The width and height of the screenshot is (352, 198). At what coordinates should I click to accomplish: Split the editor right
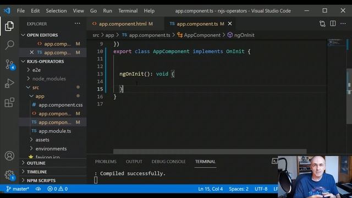pyautogui.click(x=333, y=23)
